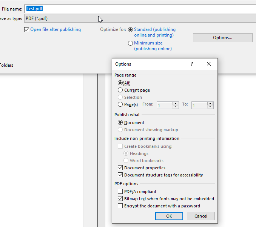The height and width of the screenshot is (227, 256).
Task: Select Document under Publish what
Action: click(120, 123)
